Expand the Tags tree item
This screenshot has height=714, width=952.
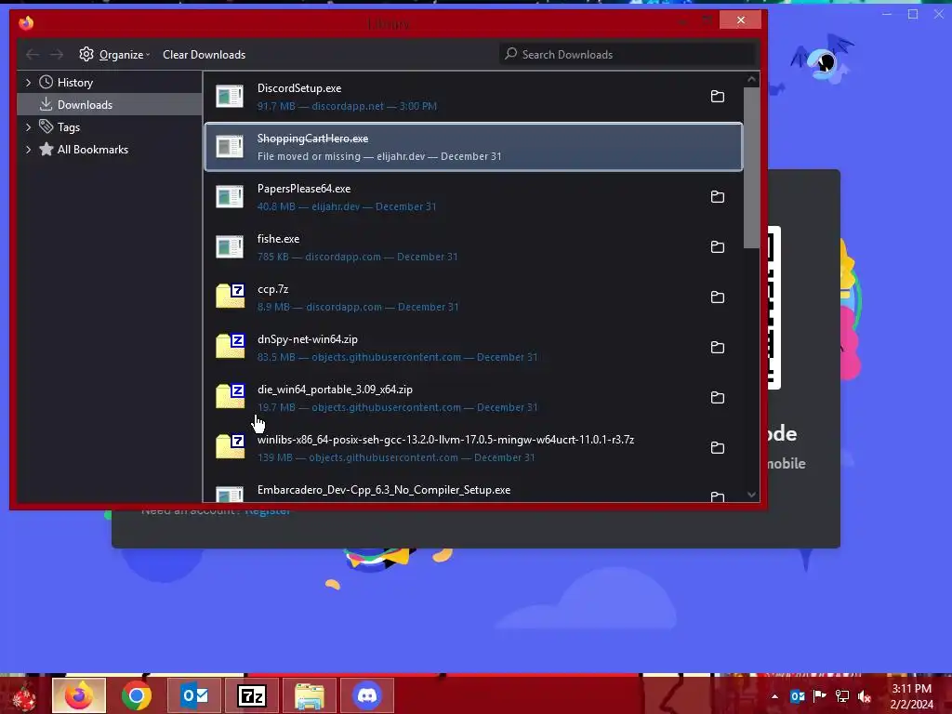pyautogui.click(x=28, y=126)
